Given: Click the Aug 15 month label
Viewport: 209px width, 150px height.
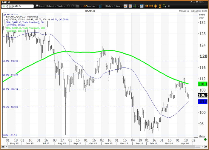Looking at the screenshot, I should coord(62,143).
